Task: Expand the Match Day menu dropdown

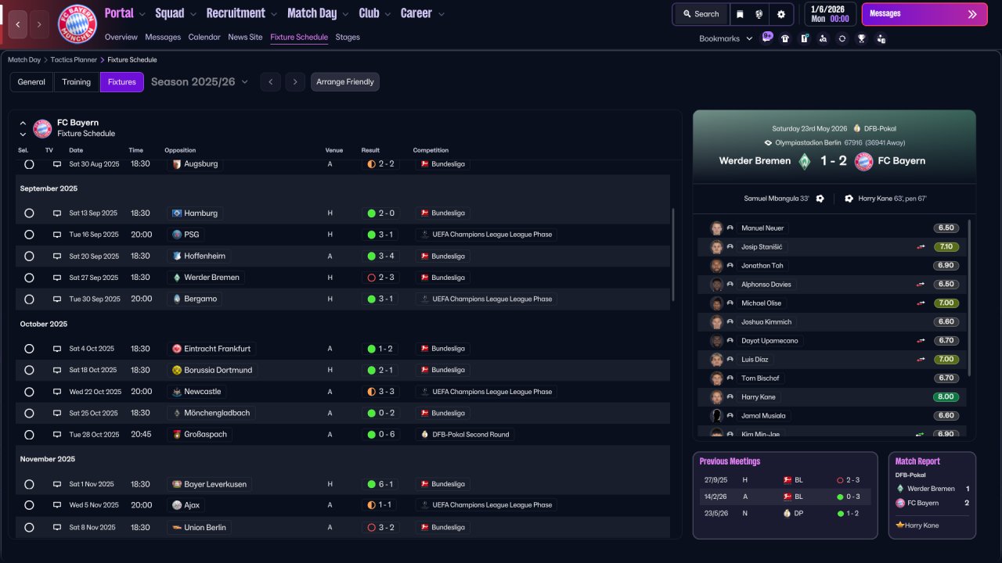Action: pos(344,14)
